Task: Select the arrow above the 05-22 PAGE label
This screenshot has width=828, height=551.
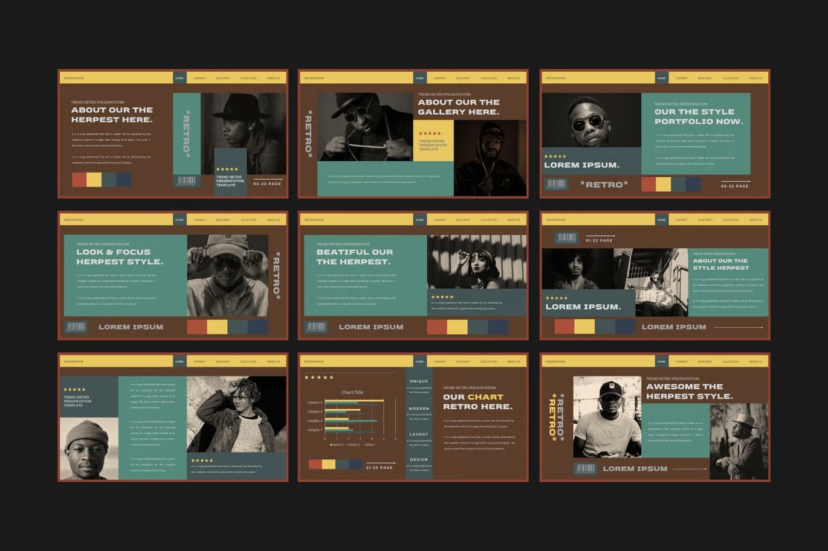Action: (736, 181)
